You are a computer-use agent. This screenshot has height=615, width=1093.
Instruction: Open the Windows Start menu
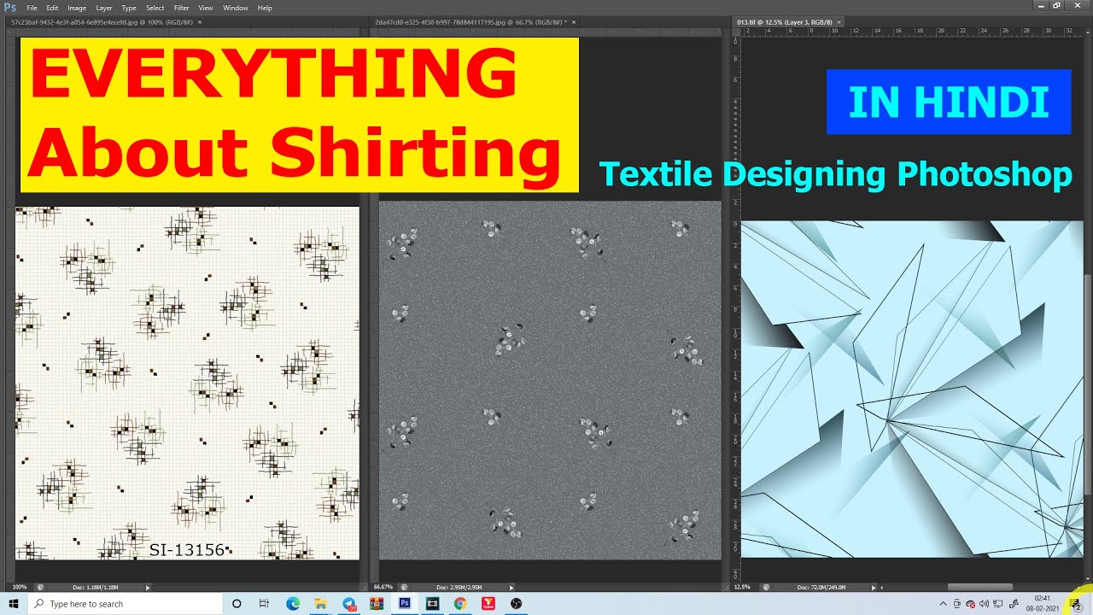tap(13, 604)
